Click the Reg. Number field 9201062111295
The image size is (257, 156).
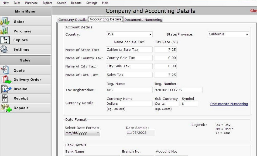[x=178, y=90]
